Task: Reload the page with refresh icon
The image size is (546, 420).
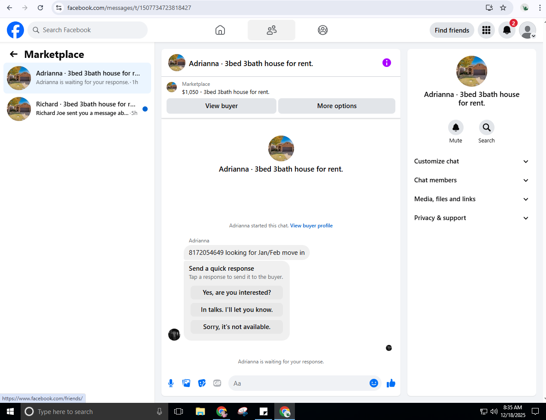Action: [x=40, y=8]
